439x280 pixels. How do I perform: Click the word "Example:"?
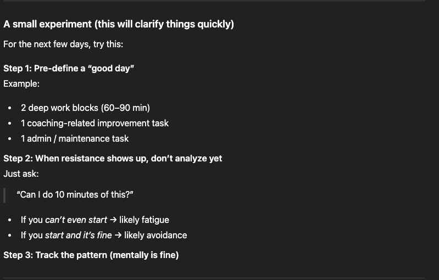coord(21,83)
